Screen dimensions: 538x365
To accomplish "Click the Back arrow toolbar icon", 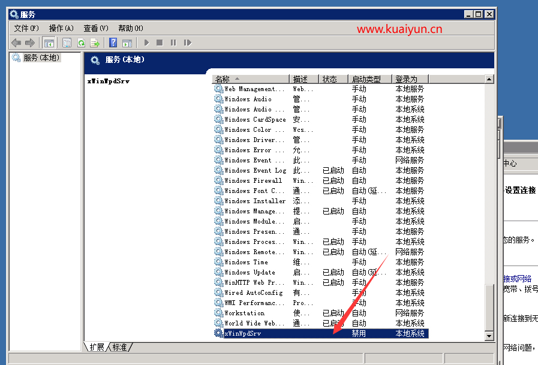I will pyautogui.click(x=16, y=43).
